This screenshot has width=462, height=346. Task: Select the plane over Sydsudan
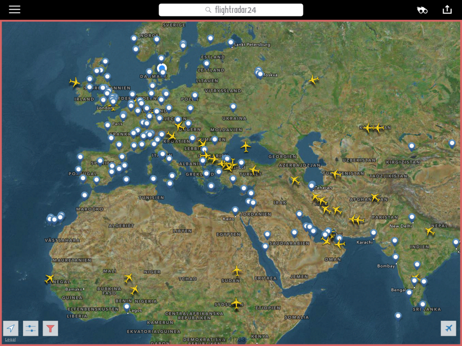pos(236,303)
